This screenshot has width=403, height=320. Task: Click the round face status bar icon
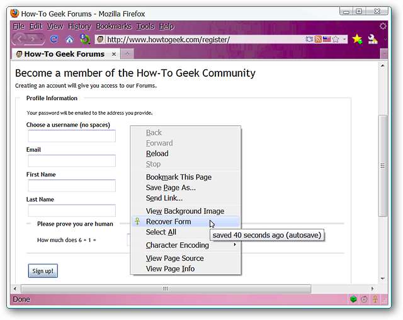point(364,299)
